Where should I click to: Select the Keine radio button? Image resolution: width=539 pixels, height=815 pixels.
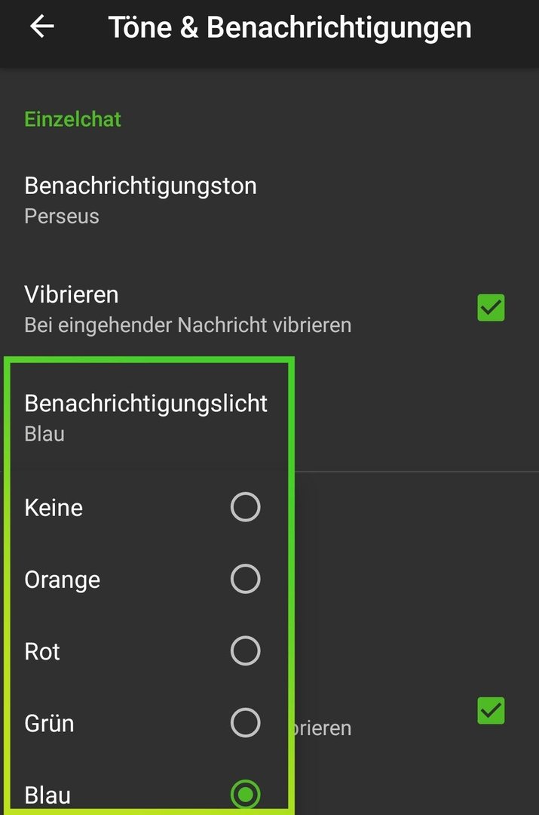tap(245, 507)
